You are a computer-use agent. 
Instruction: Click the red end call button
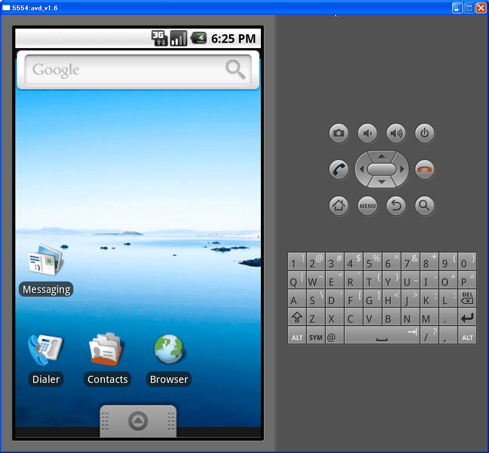click(x=425, y=170)
